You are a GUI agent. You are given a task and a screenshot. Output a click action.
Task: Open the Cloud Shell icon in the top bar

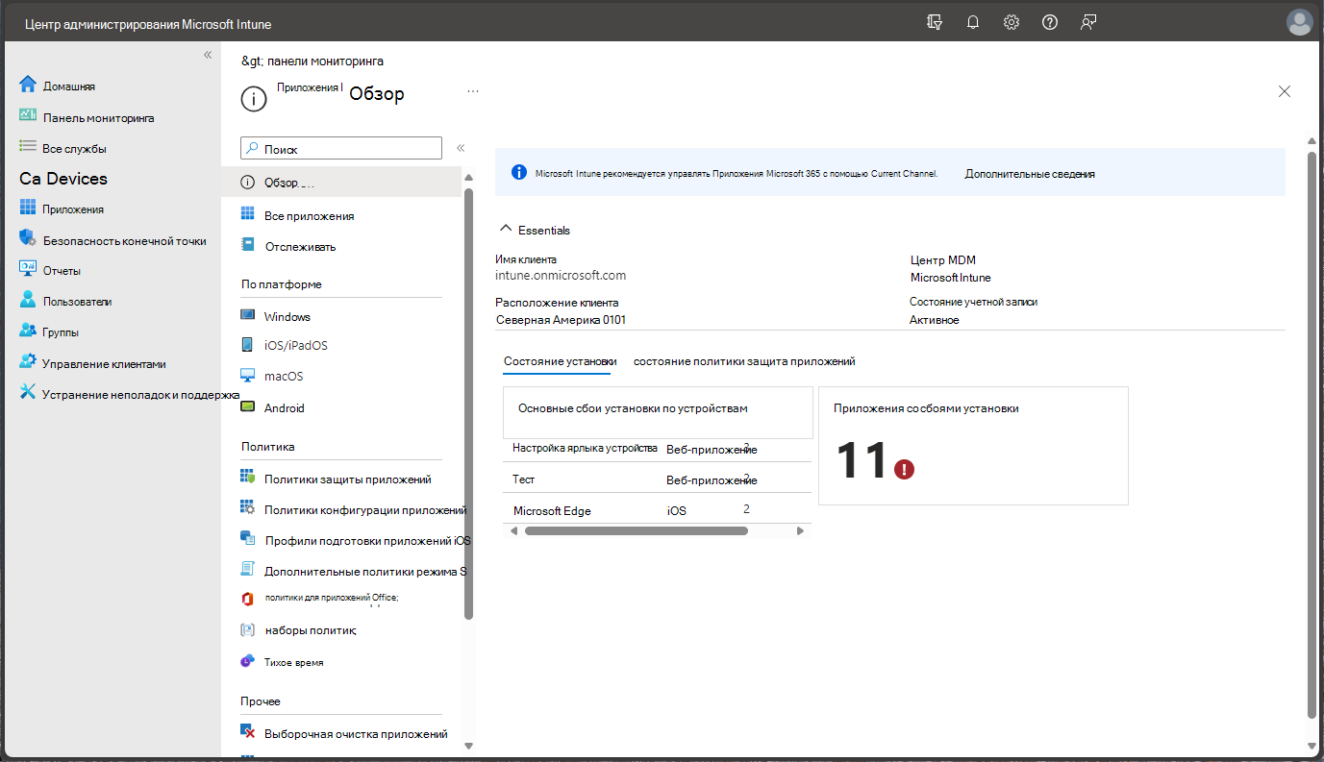(934, 22)
